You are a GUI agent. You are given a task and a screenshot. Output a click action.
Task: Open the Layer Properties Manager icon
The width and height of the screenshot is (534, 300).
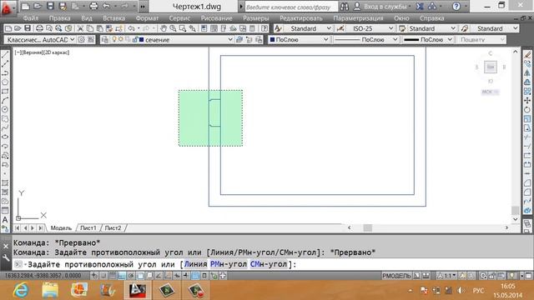pos(105,40)
